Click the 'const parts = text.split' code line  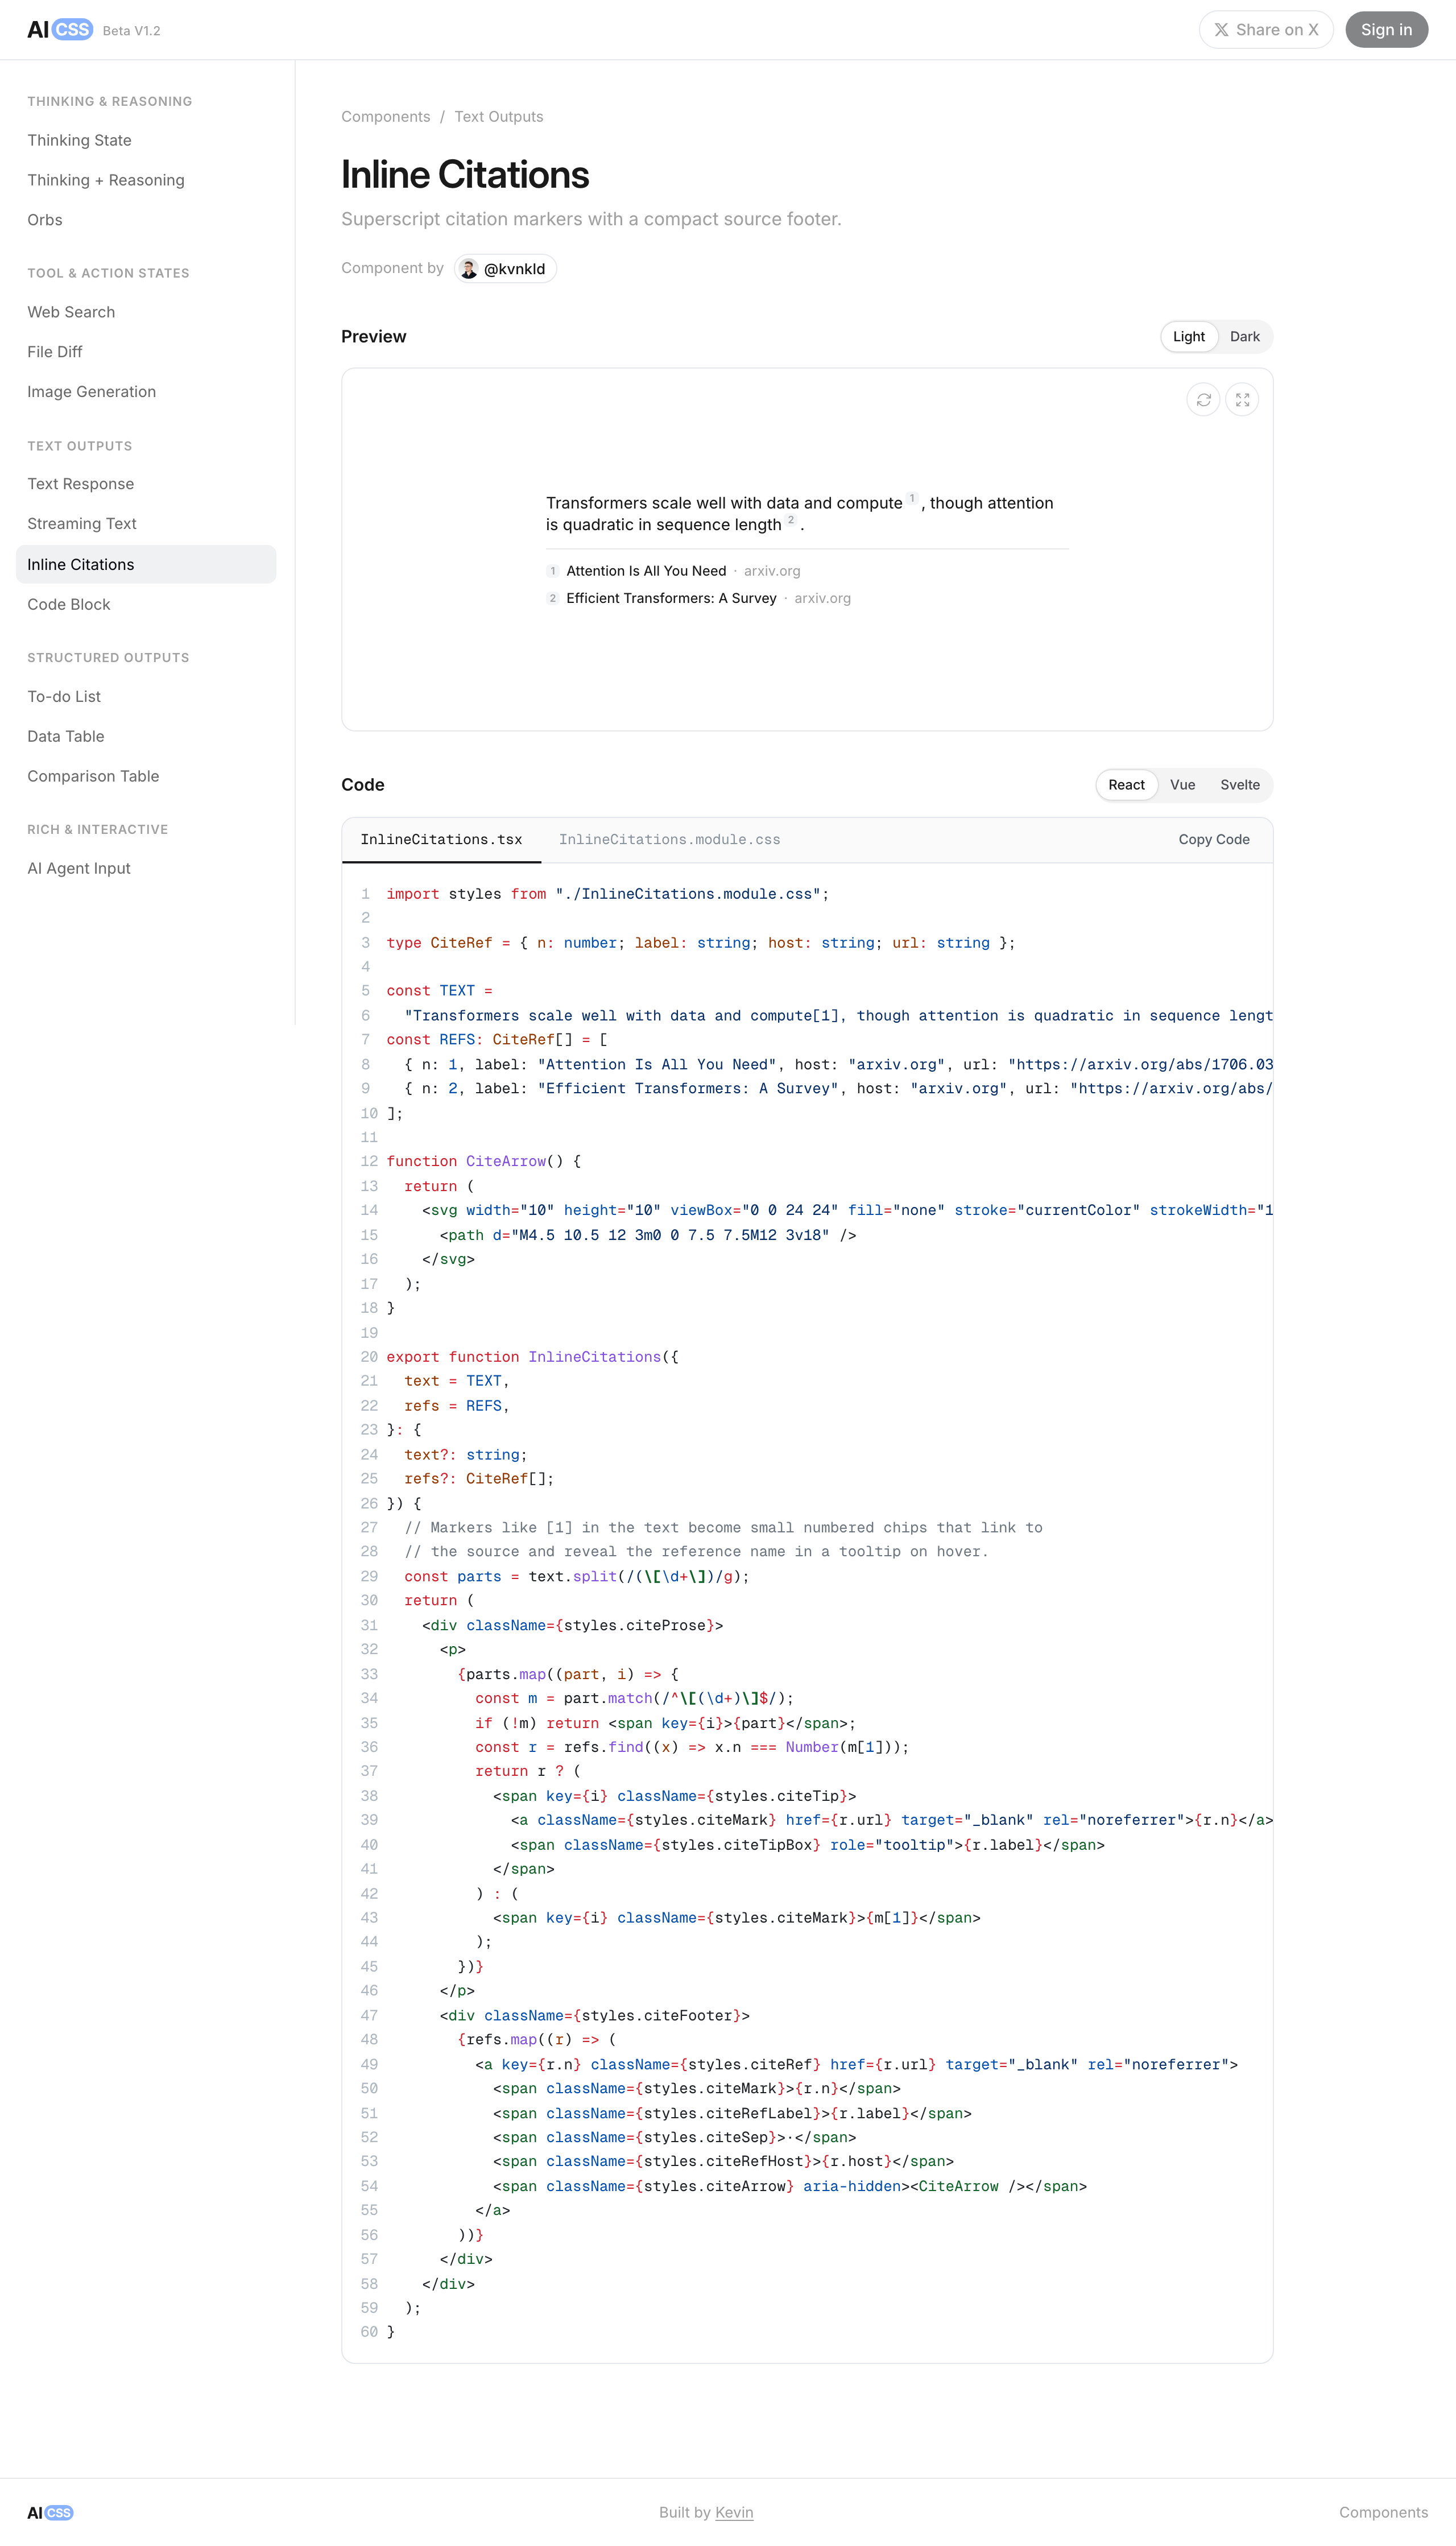(x=576, y=1577)
